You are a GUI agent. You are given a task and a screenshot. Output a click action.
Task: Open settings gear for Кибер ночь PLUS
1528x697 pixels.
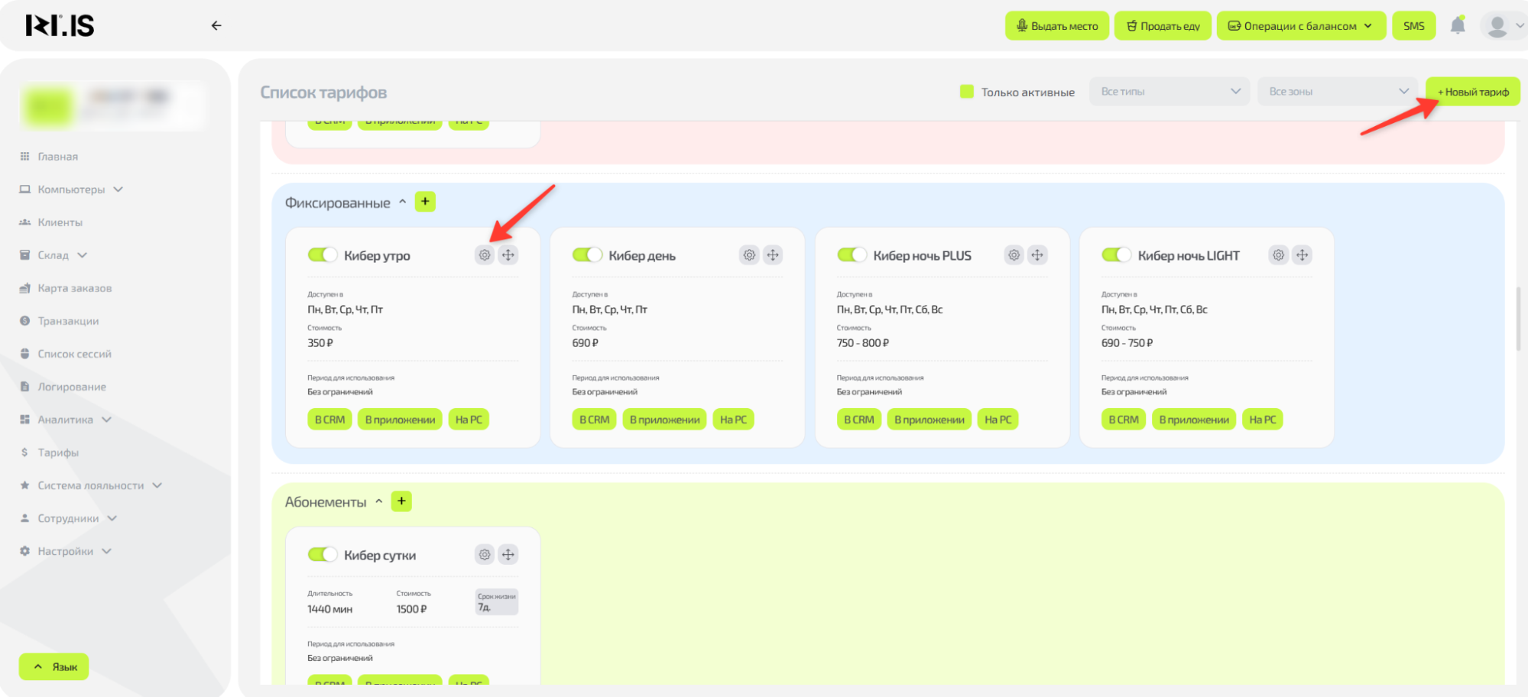tap(1014, 255)
